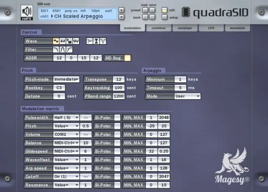Click the Transpose value field

[119, 79]
